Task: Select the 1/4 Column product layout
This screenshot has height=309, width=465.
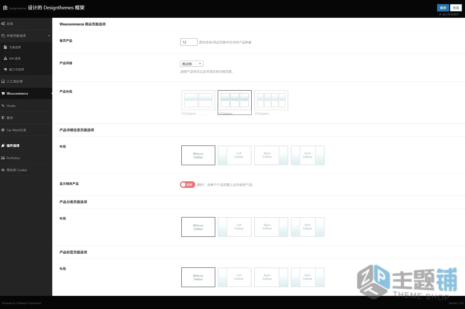Action: point(271,103)
